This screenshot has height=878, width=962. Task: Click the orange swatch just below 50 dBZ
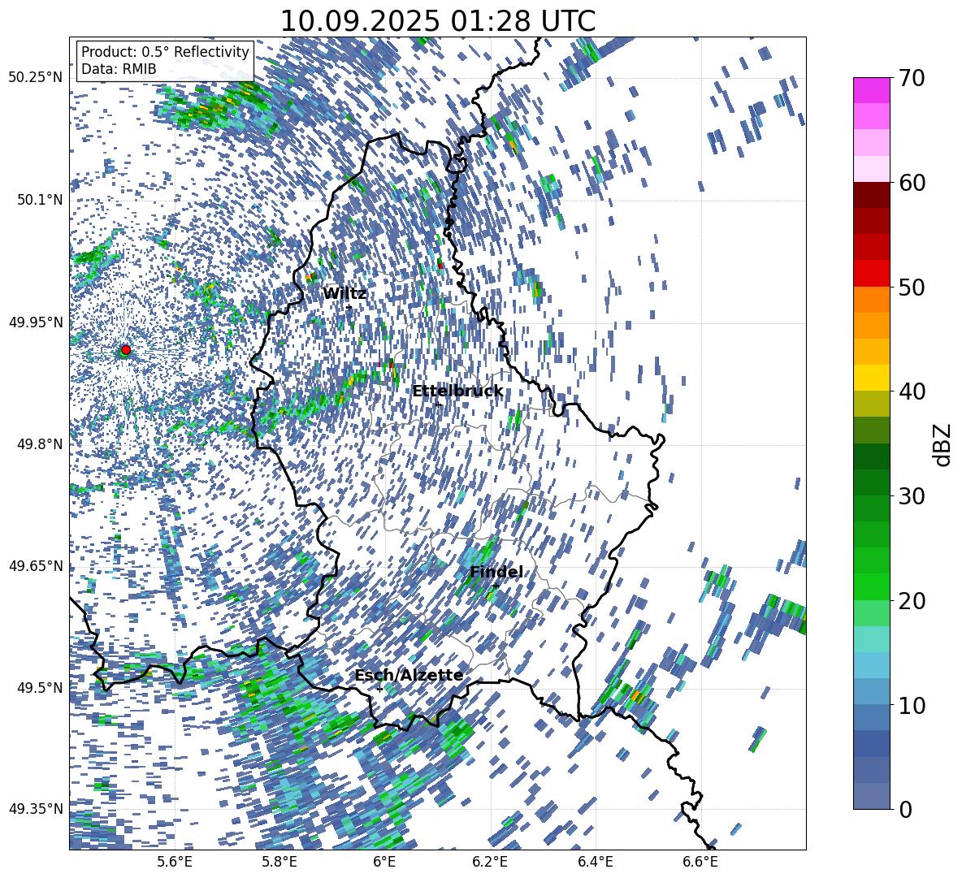click(x=871, y=299)
